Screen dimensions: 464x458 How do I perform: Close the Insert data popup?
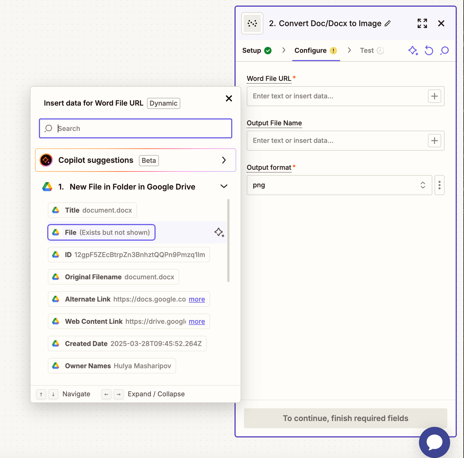[x=229, y=98]
